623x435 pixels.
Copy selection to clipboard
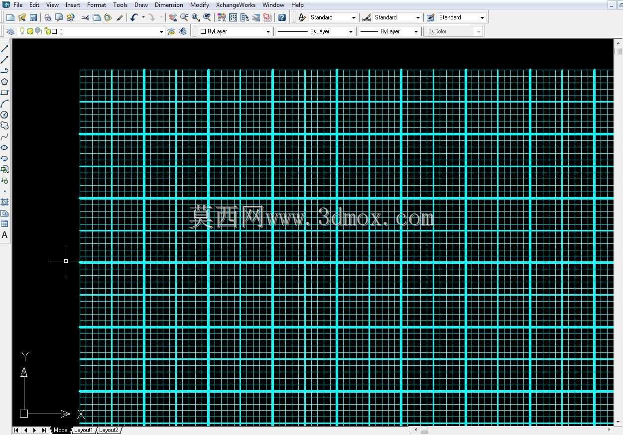[97, 17]
